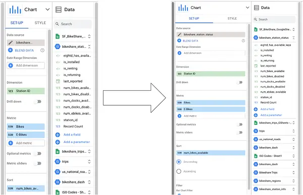The image size is (303, 195).
Task: Open the Chart type dropdown chevron in right panel
Action: click(x=247, y=8)
